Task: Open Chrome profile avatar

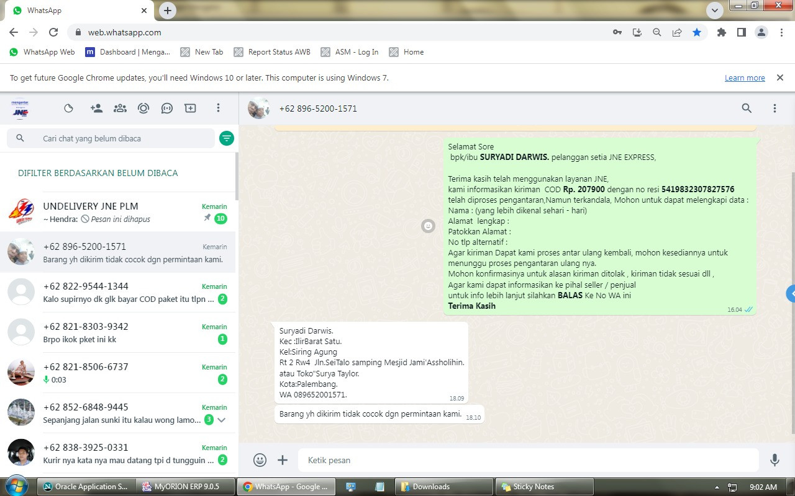Action: pyautogui.click(x=761, y=32)
